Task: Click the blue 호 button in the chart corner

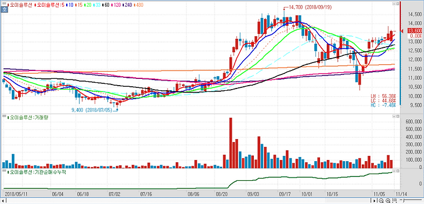Action: [x=4, y=10]
